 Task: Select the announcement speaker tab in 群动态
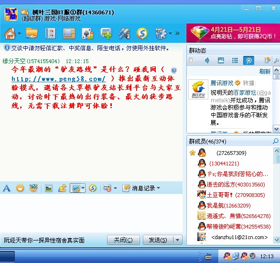click(207, 61)
